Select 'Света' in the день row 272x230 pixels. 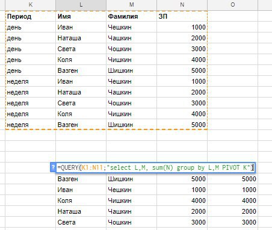[81, 49]
